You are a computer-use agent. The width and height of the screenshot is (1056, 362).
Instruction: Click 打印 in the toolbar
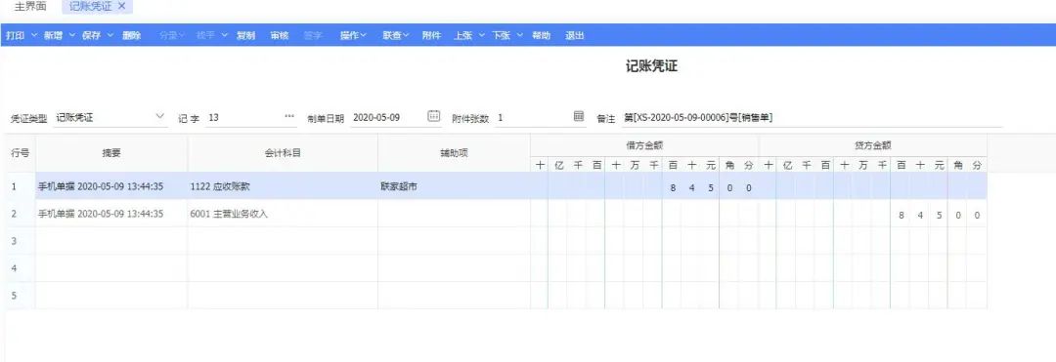(x=16, y=35)
